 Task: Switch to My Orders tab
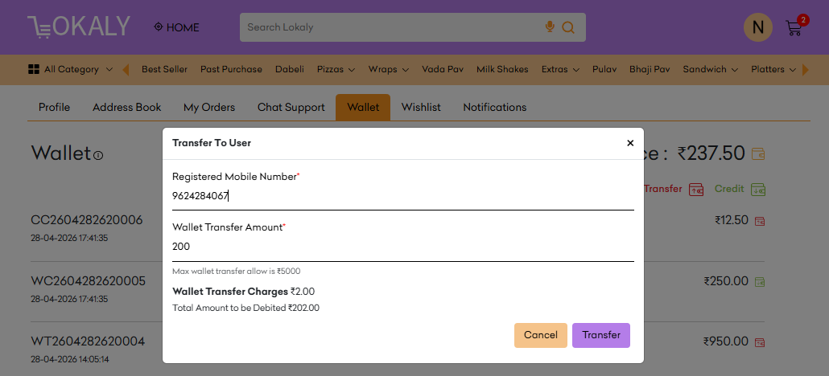(209, 107)
